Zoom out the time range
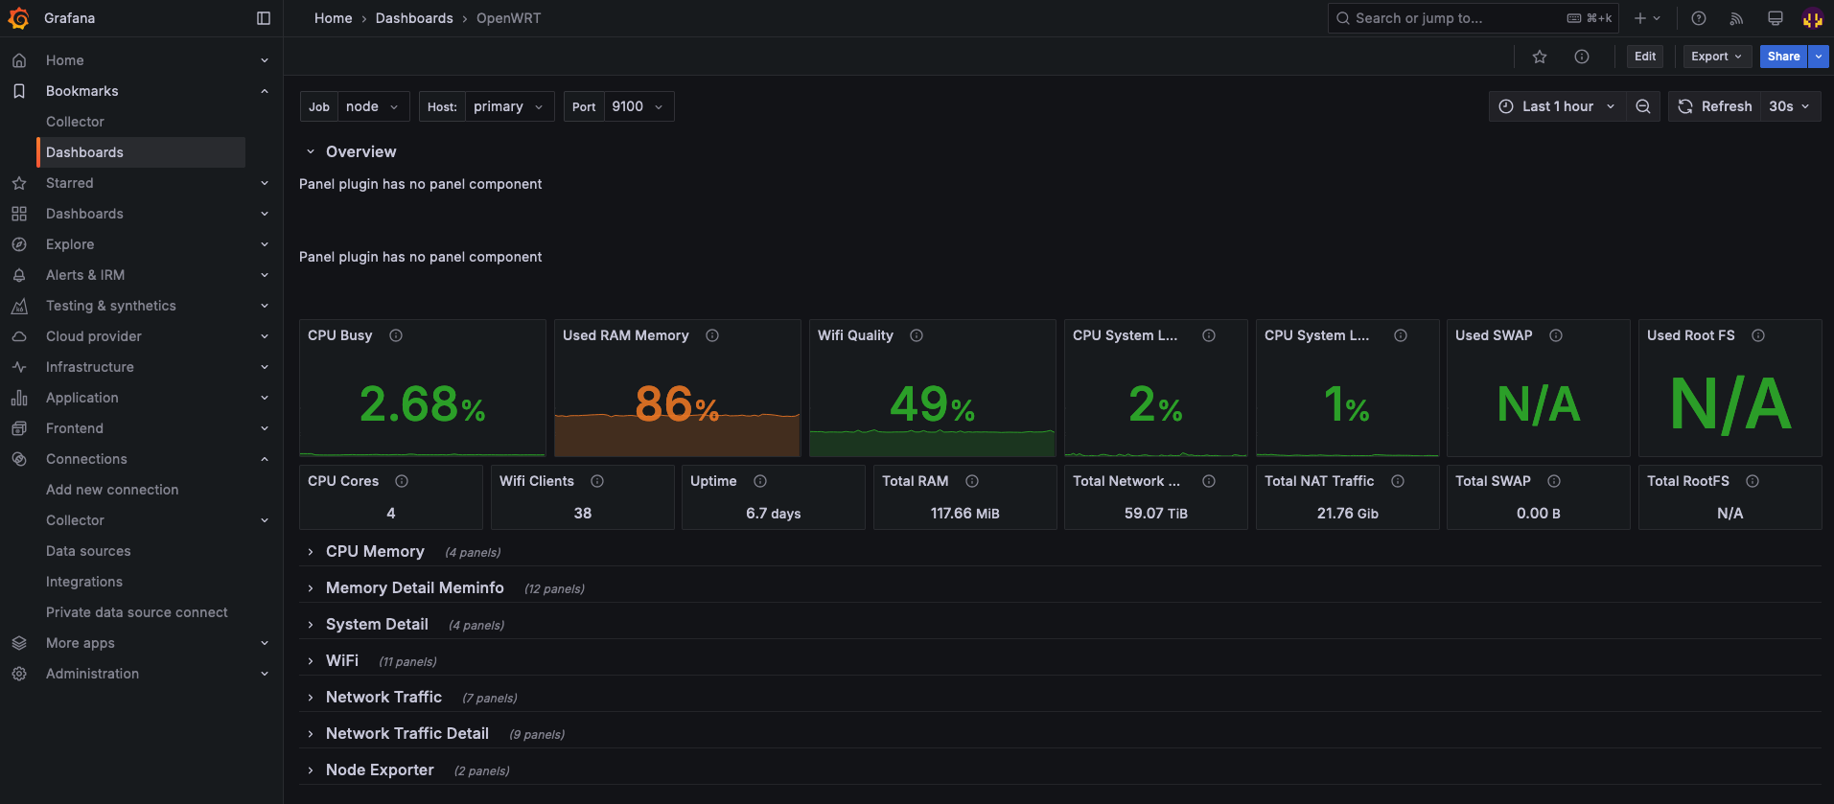The image size is (1834, 804). pos(1643,106)
